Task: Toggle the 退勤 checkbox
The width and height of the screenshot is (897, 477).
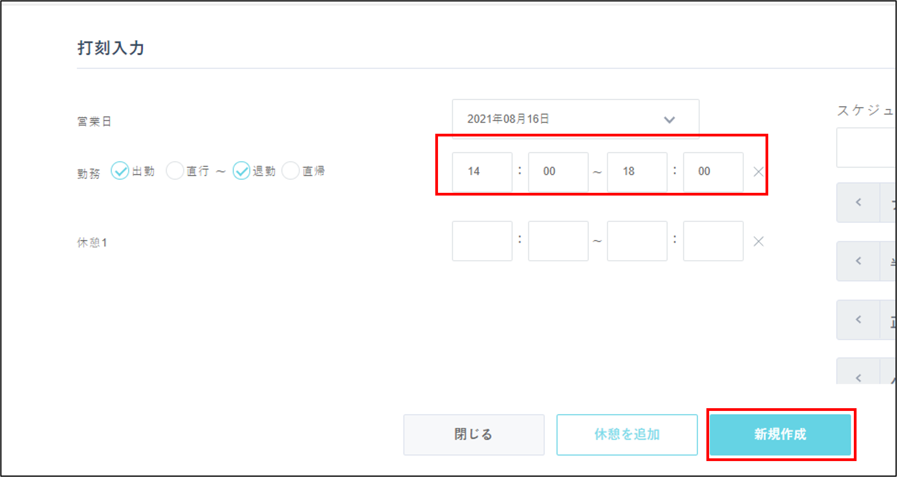Action: (x=242, y=171)
